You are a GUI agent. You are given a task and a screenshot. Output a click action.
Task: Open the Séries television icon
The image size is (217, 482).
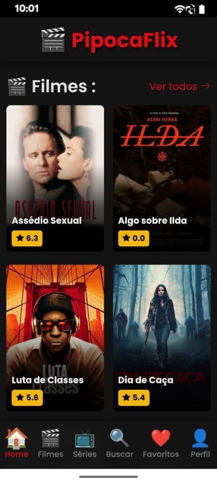(85, 439)
